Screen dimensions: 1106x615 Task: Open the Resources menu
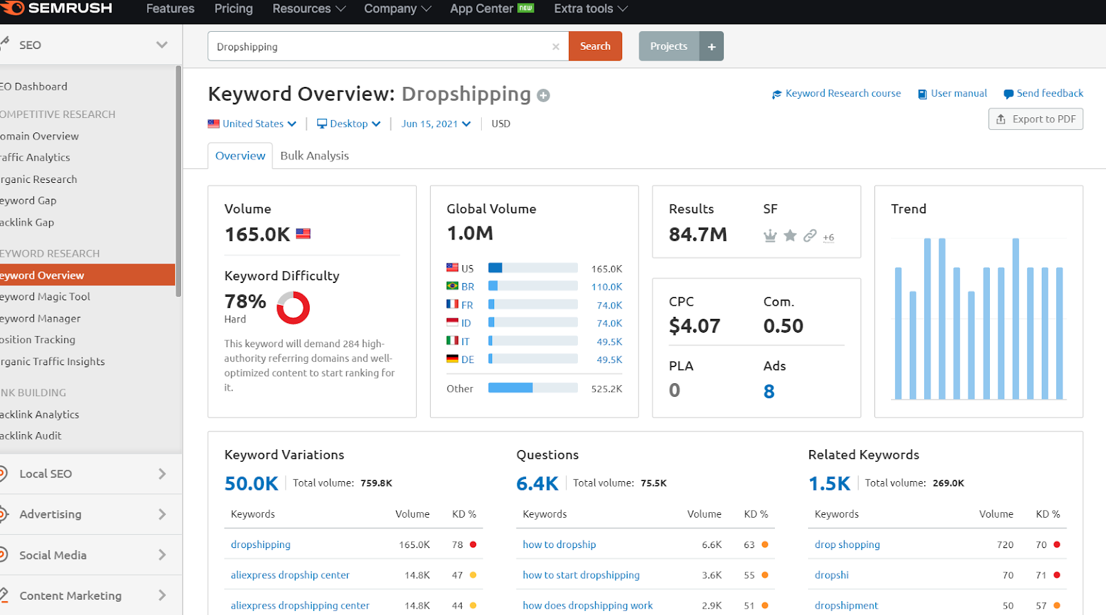click(309, 9)
